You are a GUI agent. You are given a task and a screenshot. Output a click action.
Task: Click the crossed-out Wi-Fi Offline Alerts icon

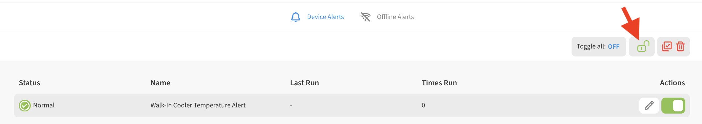click(x=365, y=17)
